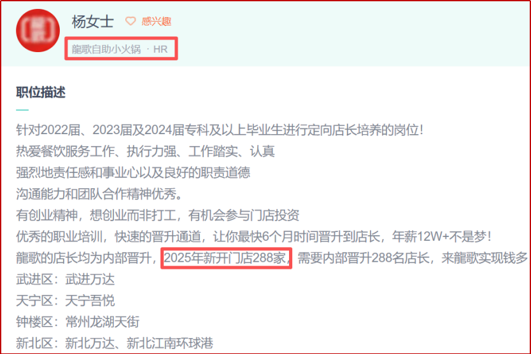531x354 pixels.
Task: Click highlighted text 2025年新开门店288家
Action: click(225, 258)
